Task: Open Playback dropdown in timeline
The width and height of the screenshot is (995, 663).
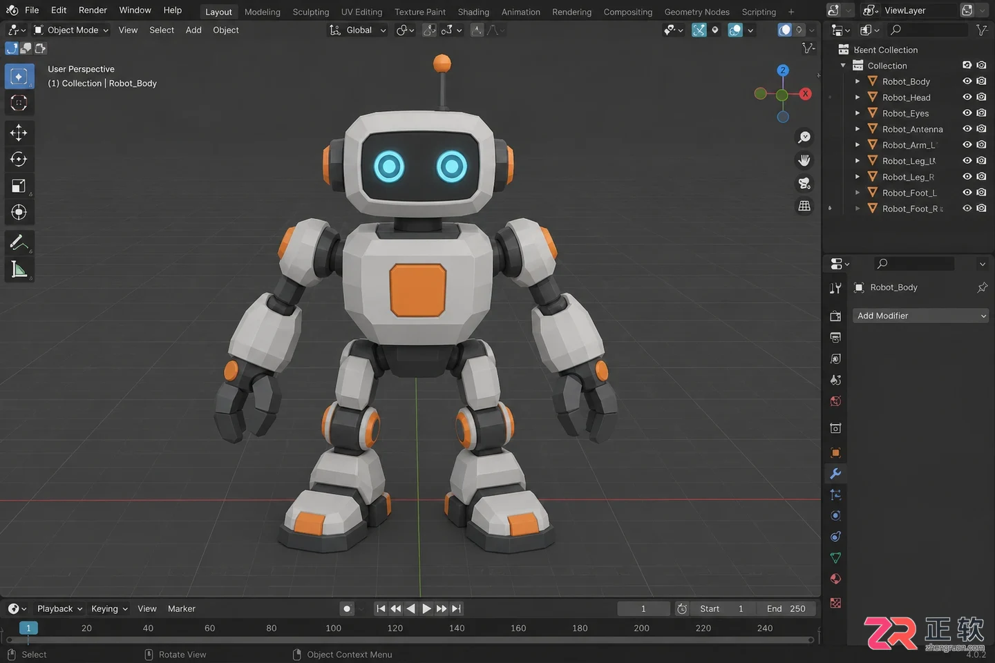Action: [59, 608]
